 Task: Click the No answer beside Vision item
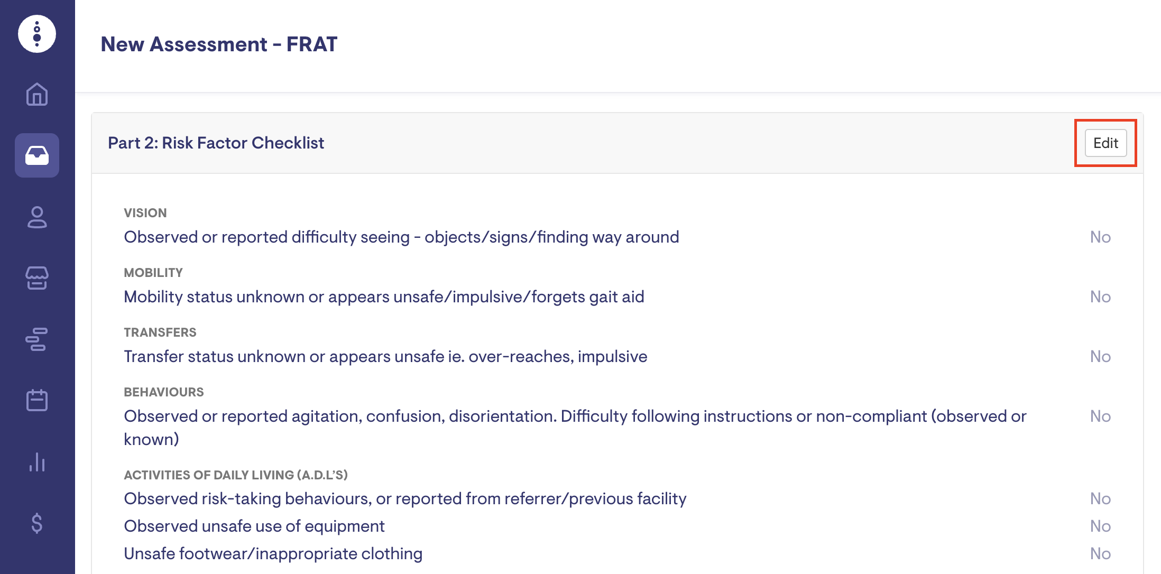[x=1100, y=237]
